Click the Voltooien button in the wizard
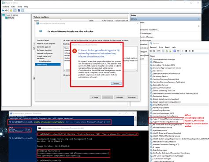Image resolution: width=209 pixels, height=162 pixels. point(119,98)
